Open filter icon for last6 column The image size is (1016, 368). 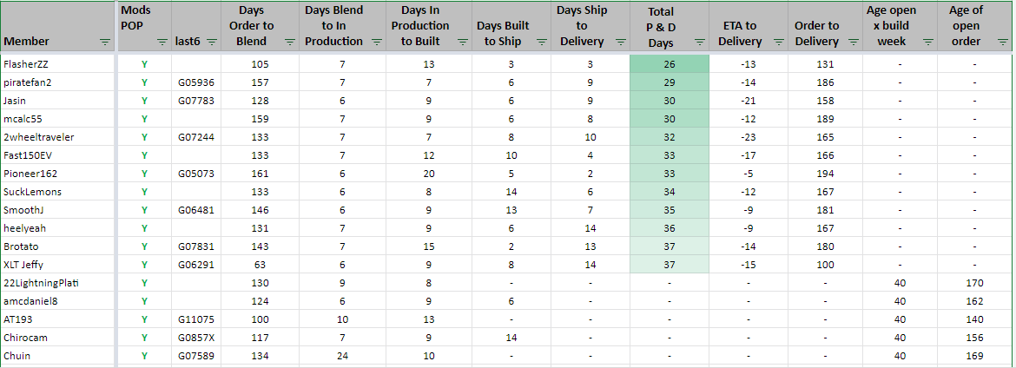pos(211,42)
